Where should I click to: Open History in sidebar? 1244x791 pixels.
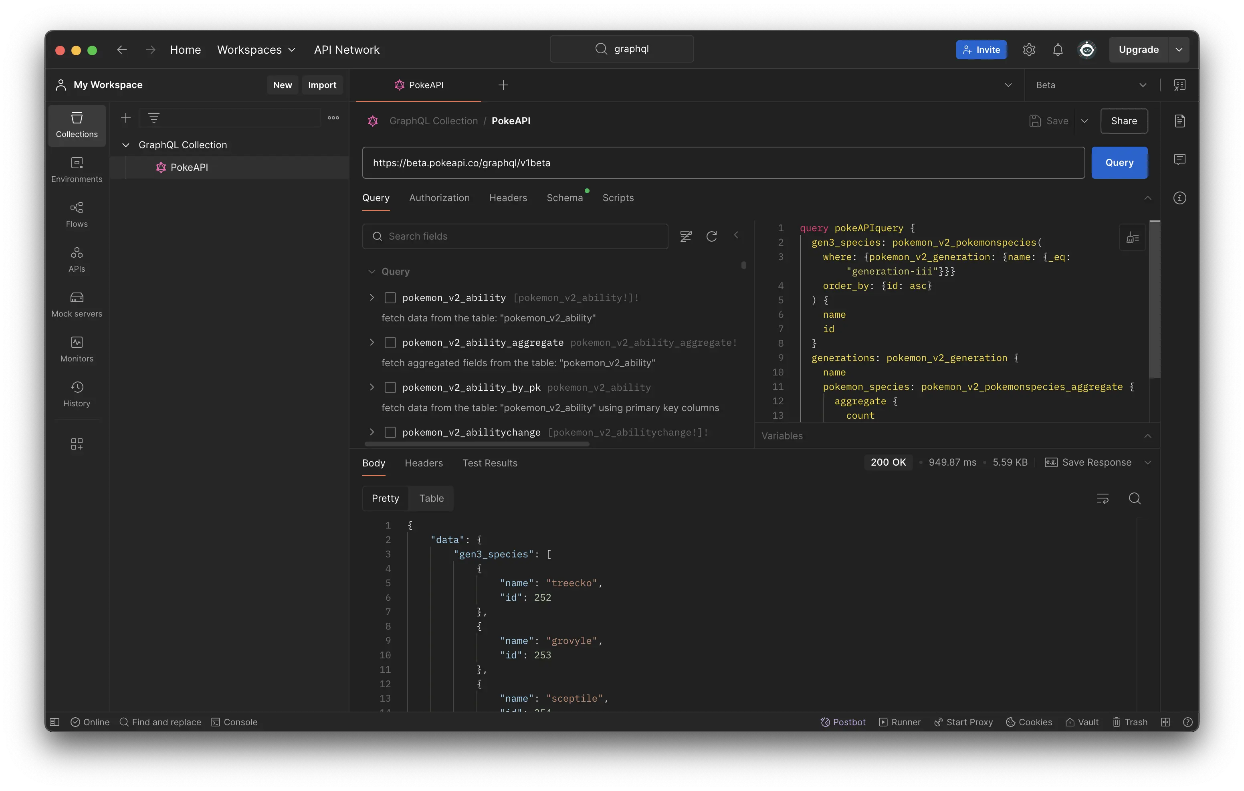77,394
